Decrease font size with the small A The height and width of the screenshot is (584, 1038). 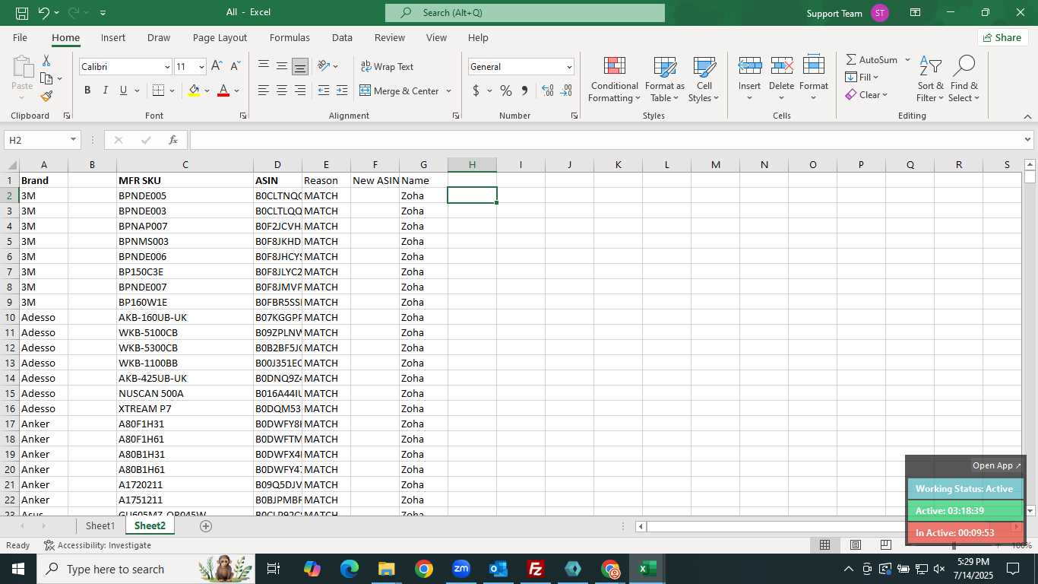[235, 67]
